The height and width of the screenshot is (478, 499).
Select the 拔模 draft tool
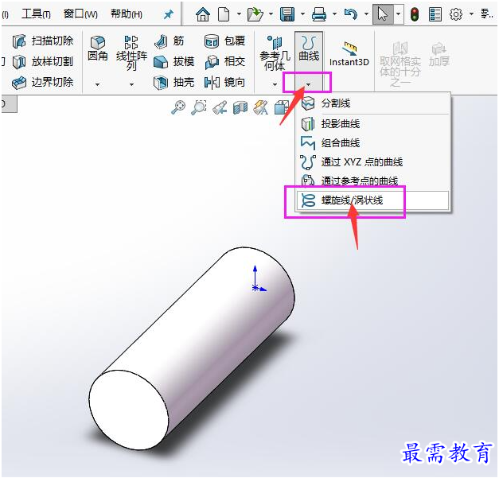click(173, 62)
